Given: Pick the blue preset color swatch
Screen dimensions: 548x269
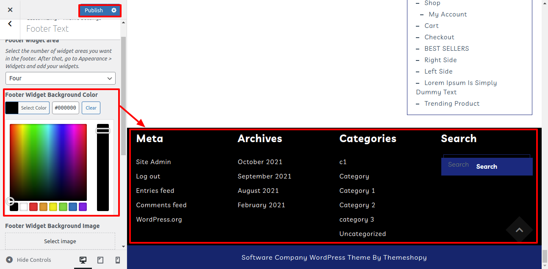Looking at the screenshot, I should click(x=73, y=207).
